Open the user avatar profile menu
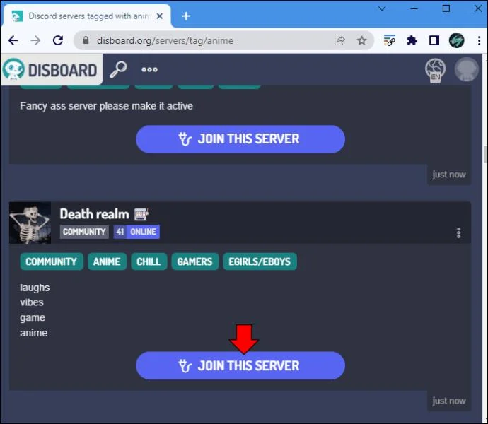 pyautogui.click(x=466, y=69)
